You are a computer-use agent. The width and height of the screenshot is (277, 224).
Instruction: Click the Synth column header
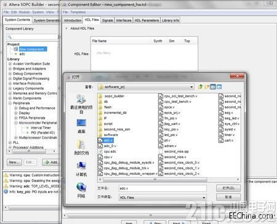click(158, 41)
